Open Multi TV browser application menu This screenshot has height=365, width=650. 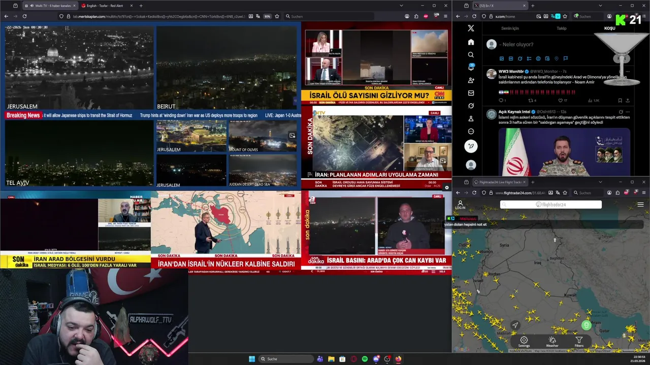[x=445, y=16]
